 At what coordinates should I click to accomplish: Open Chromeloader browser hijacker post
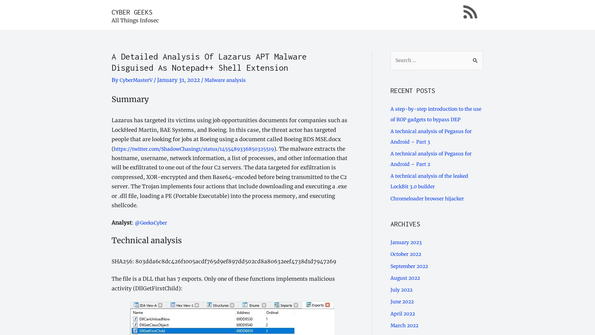coord(427,199)
